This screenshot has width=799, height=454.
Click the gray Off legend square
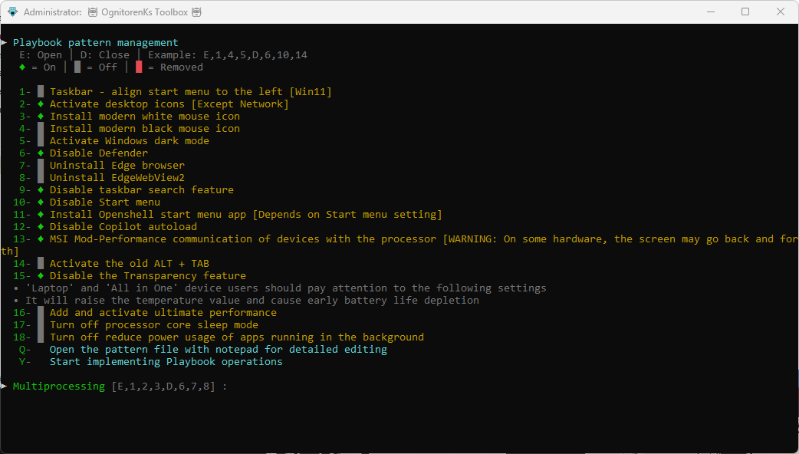tap(77, 67)
